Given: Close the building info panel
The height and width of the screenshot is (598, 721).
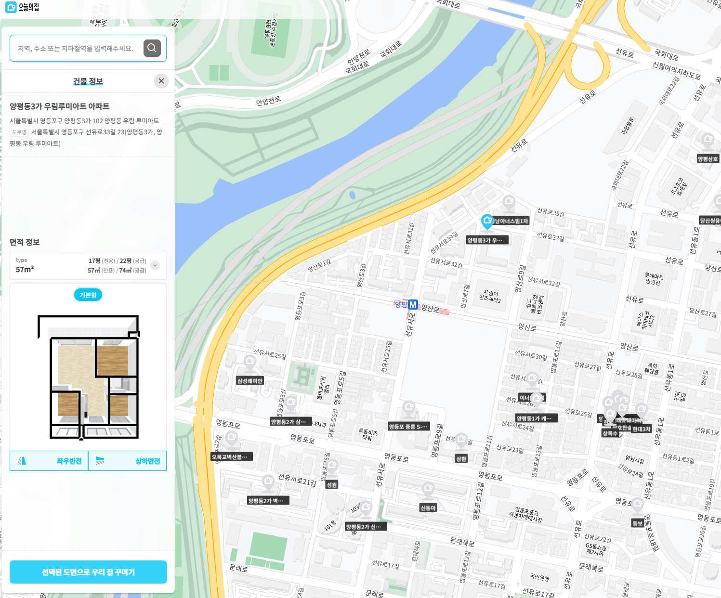Looking at the screenshot, I should (x=161, y=81).
